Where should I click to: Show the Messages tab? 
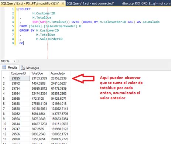(30, 68)
